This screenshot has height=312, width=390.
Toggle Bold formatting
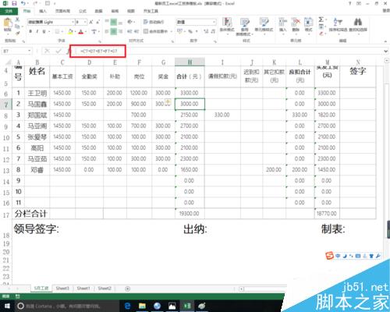(x=30, y=31)
